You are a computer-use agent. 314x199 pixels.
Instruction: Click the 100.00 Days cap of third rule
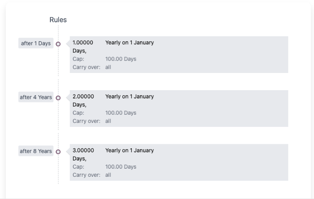click(x=121, y=167)
